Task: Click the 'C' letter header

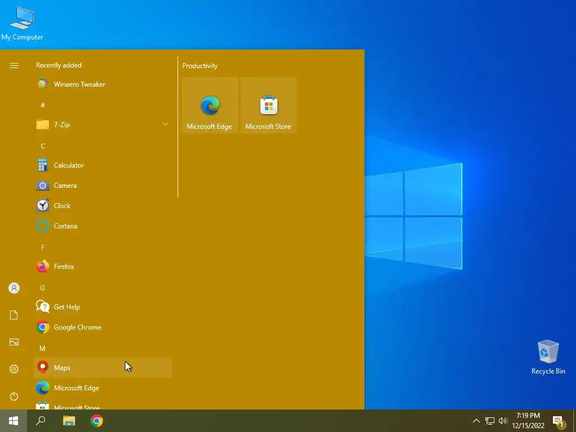Action: point(43,146)
